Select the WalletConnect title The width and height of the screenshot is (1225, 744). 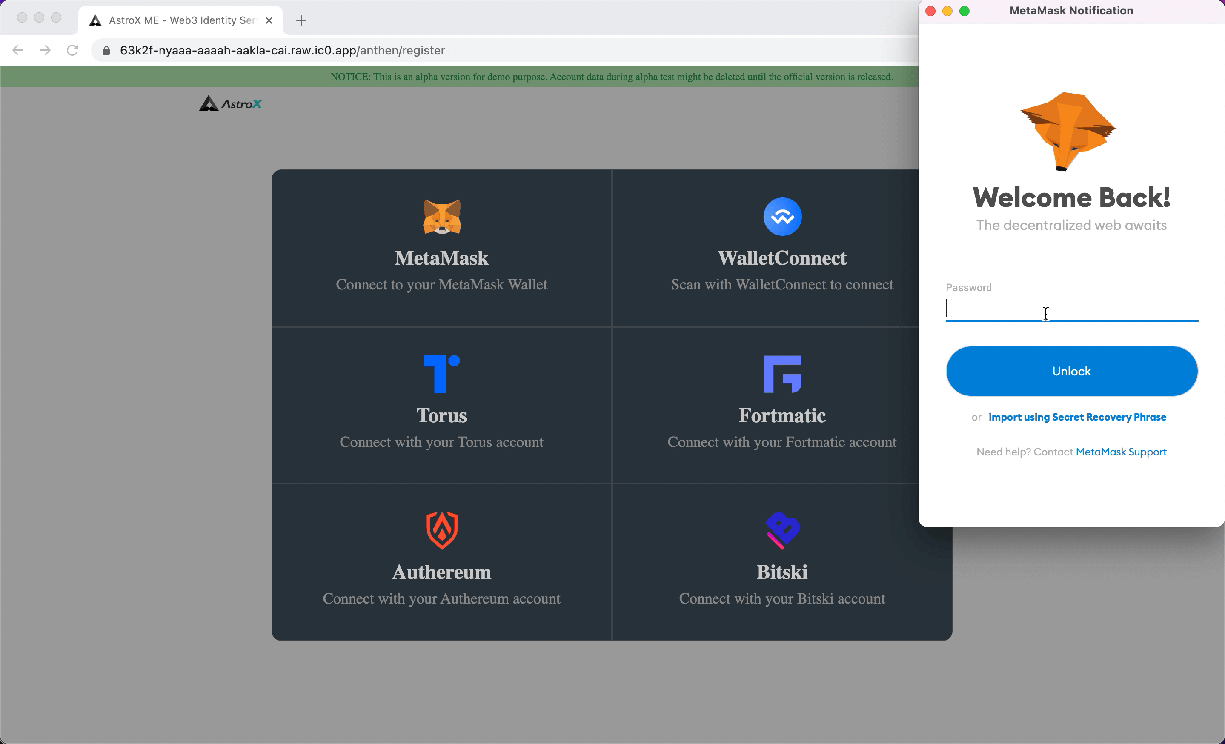pyautogui.click(x=782, y=258)
